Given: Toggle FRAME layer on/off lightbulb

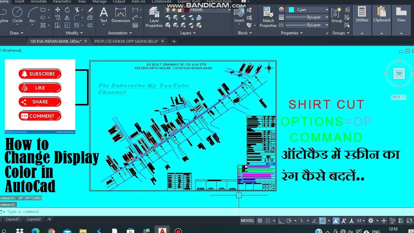Looking at the screenshot, I should pos(168,10).
